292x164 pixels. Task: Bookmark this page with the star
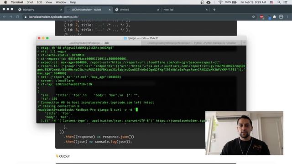tap(254, 17)
